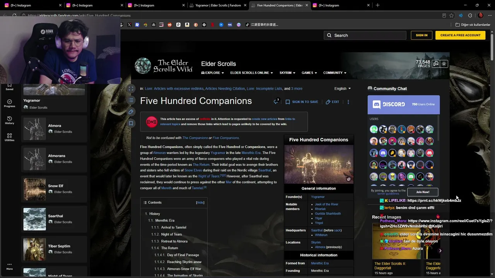
Task: Open the Snow Elf card in sidebar list
Action: point(54,189)
